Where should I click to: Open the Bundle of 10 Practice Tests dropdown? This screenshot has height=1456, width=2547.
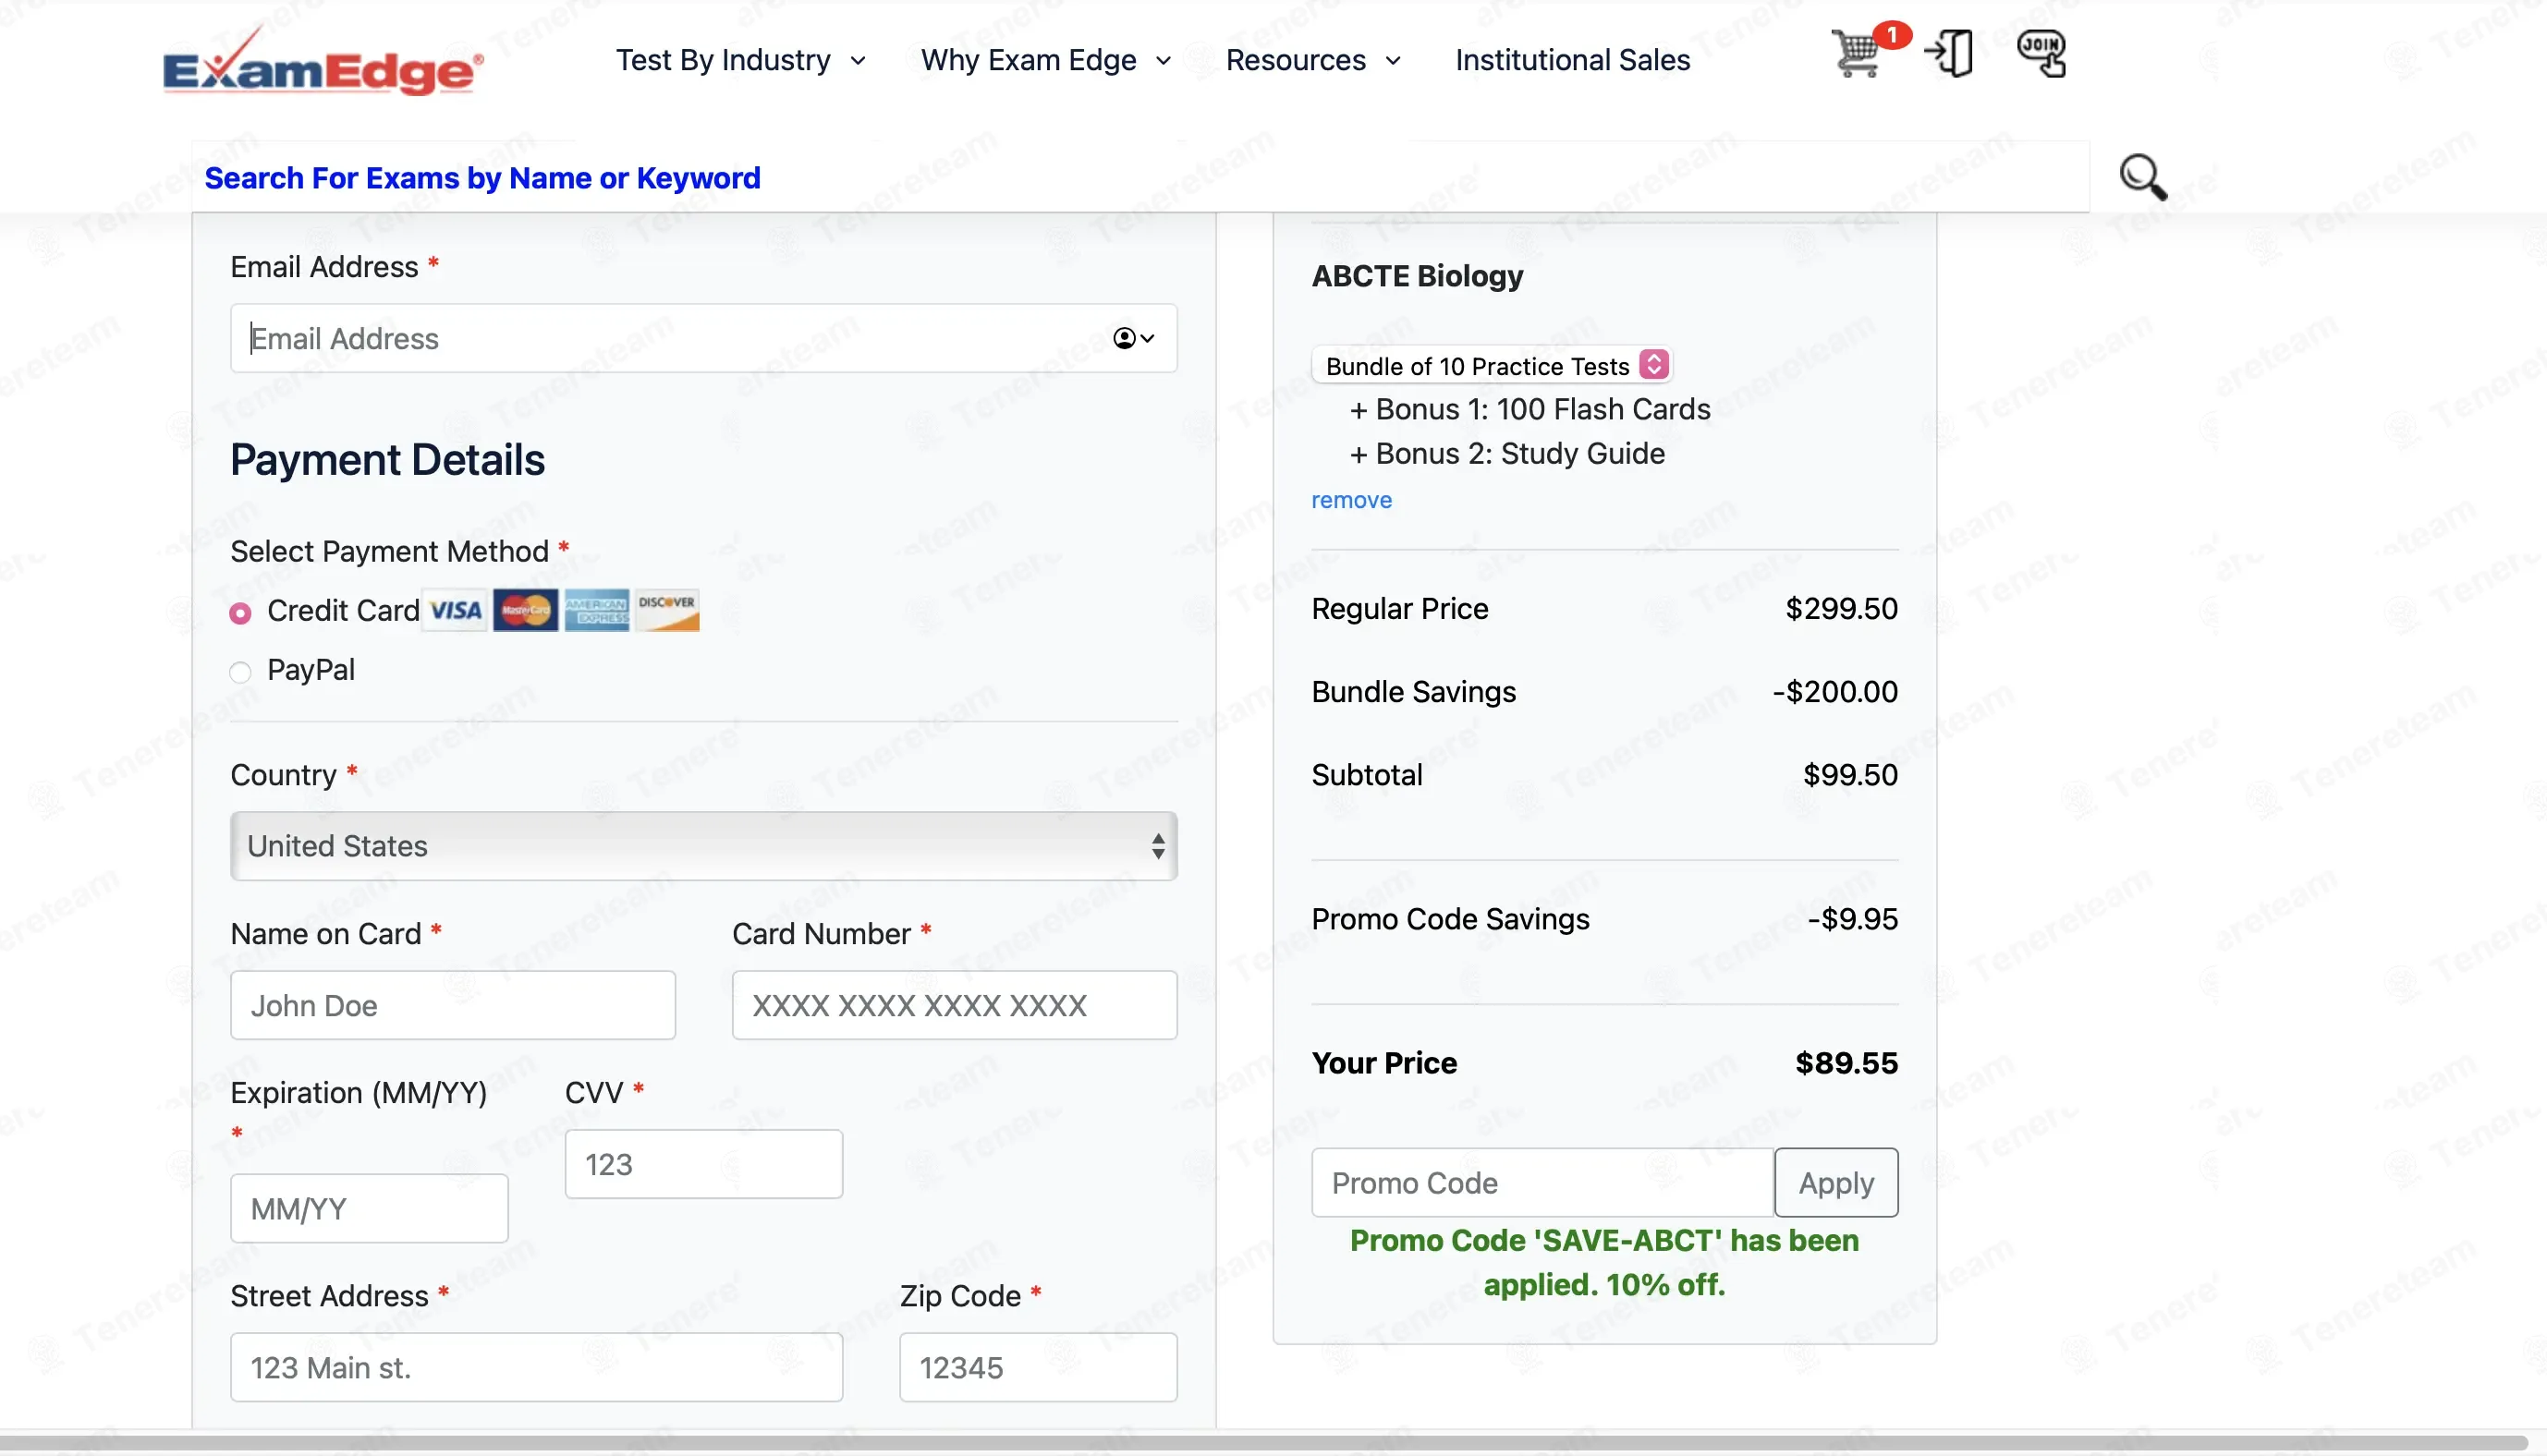tap(1491, 366)
